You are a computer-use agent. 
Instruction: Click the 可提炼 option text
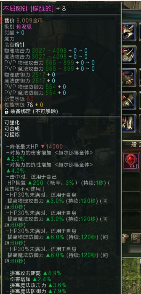[12, 135]
